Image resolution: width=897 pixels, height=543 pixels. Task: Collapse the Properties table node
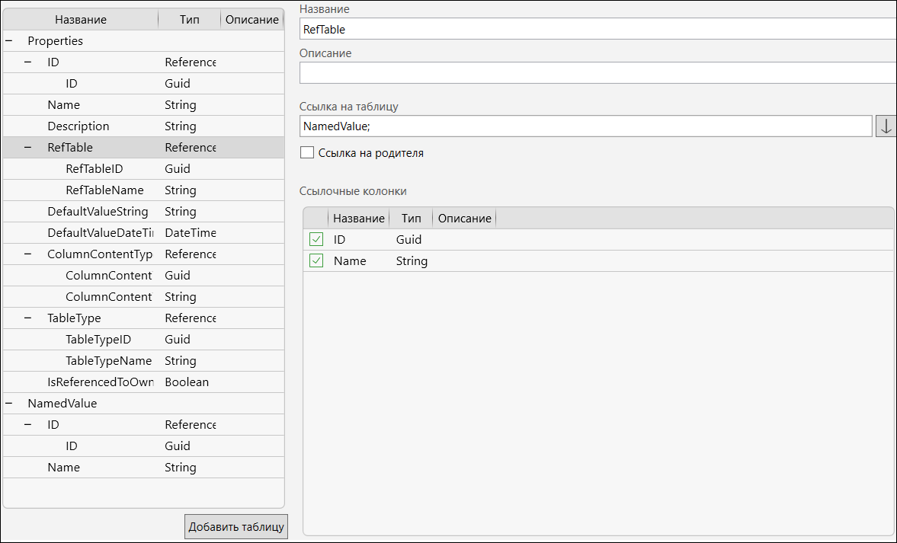pyautogui.click(x=9, y=41)
